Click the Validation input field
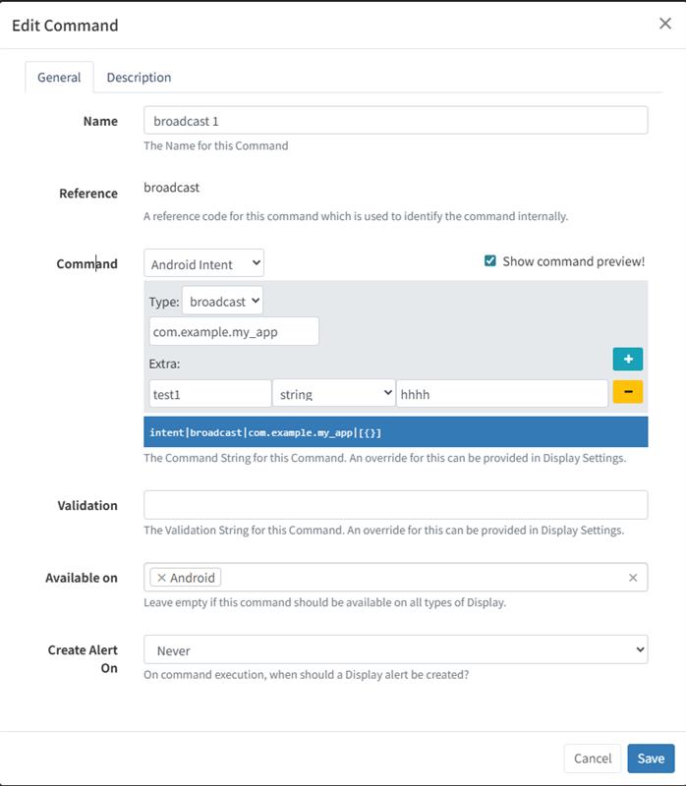The height and width of the screenshot is (786, 686). tap(395, 505)
